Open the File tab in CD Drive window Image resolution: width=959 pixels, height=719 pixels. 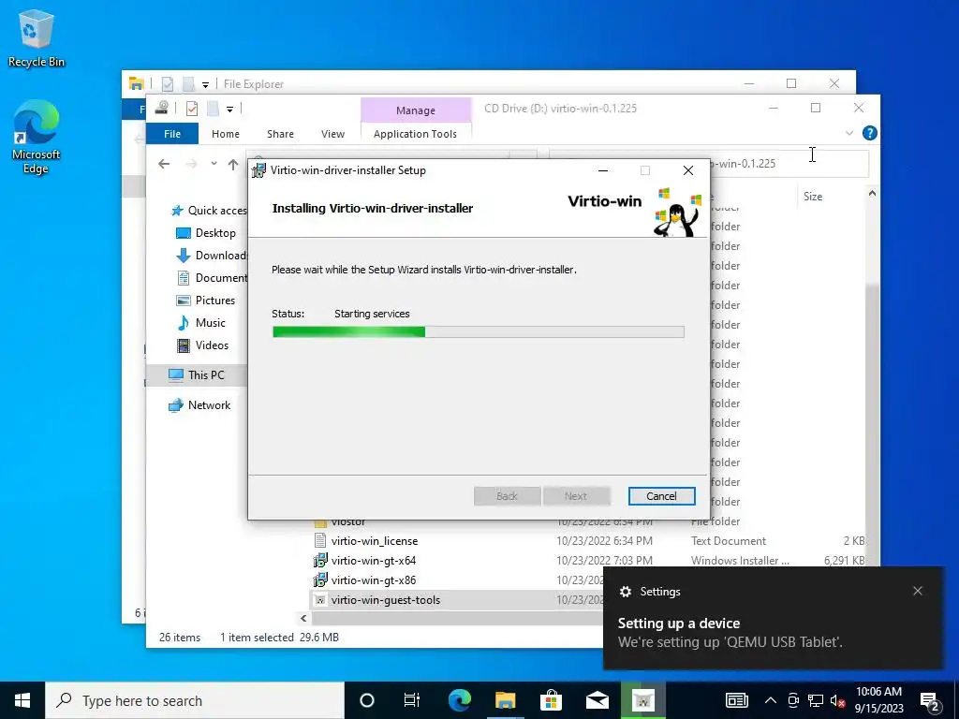[x=172, y=134]
